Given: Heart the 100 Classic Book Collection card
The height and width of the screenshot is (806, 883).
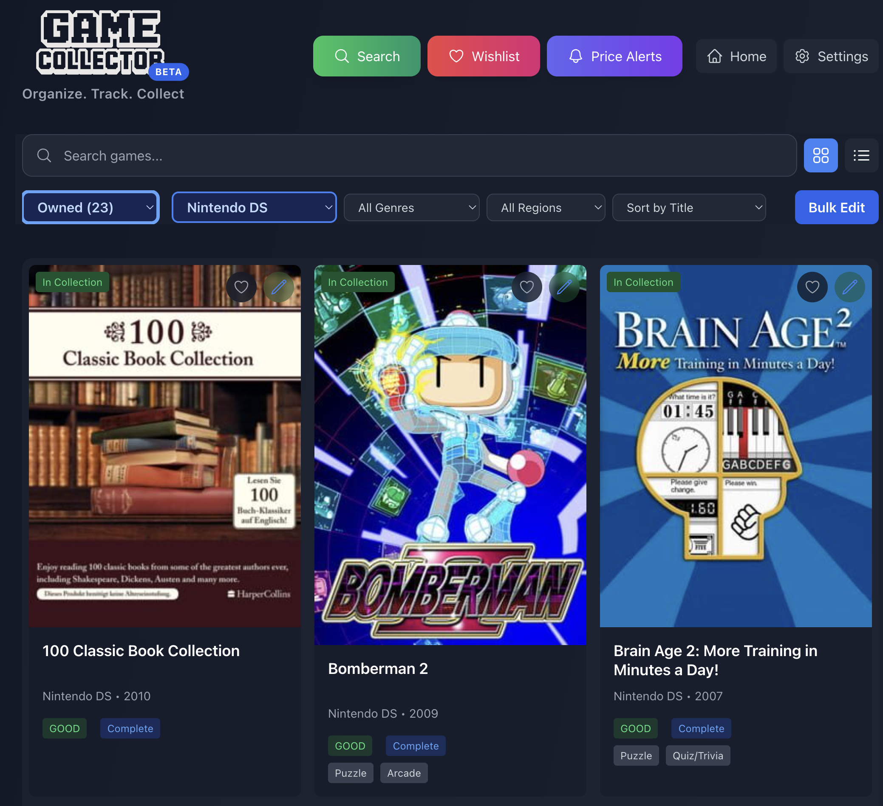Looking at the screenshot, I should [x=241, y=287].
